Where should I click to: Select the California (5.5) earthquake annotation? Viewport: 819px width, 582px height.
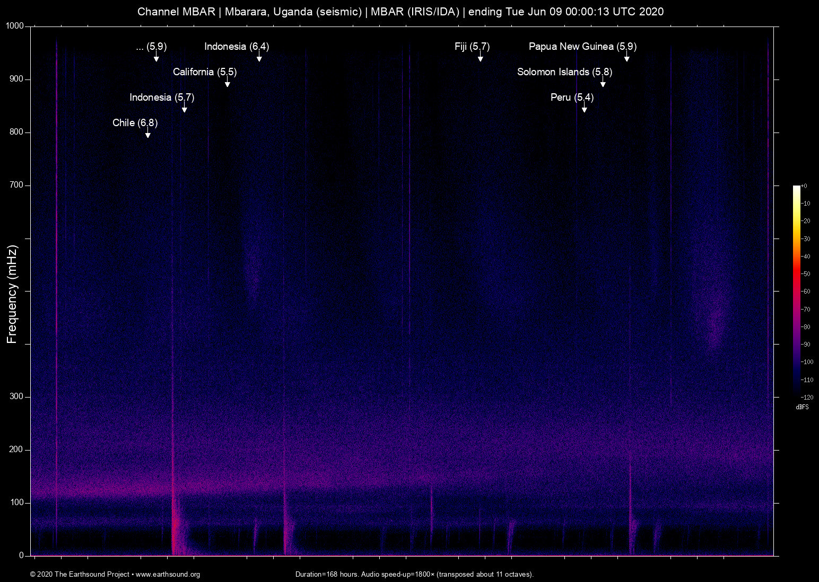click(228, 83)
